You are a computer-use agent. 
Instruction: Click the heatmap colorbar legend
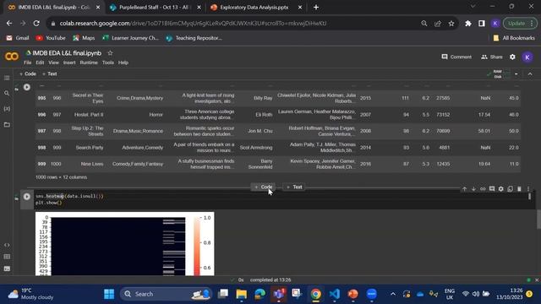point(197,246)
